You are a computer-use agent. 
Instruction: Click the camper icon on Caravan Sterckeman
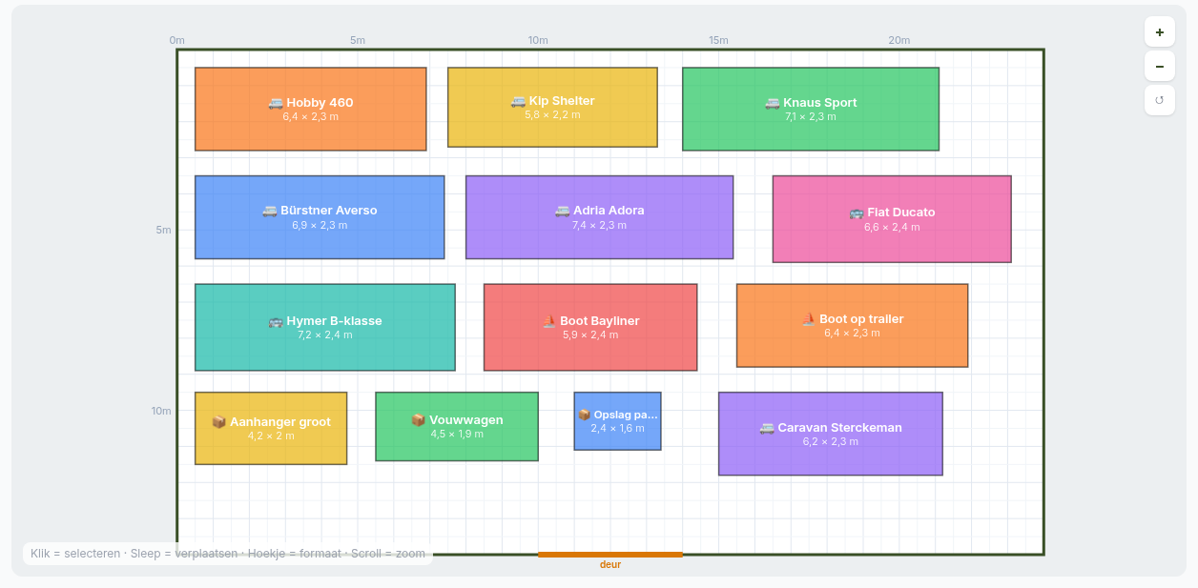point(767,428)
